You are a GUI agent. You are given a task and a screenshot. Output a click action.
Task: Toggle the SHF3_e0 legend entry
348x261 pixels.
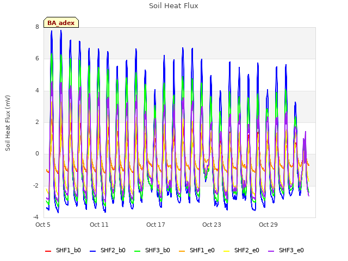click(286, 250)
